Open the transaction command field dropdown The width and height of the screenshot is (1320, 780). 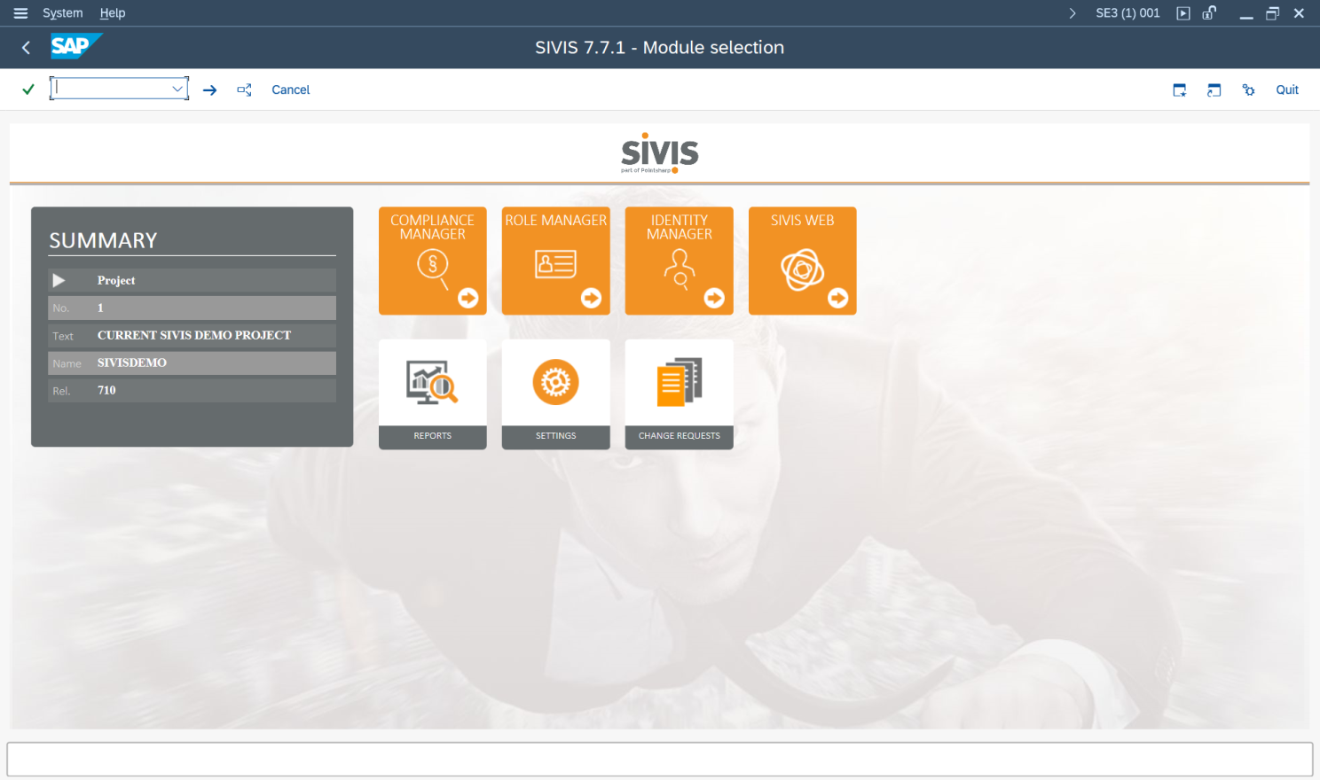(x=177, y=89)
